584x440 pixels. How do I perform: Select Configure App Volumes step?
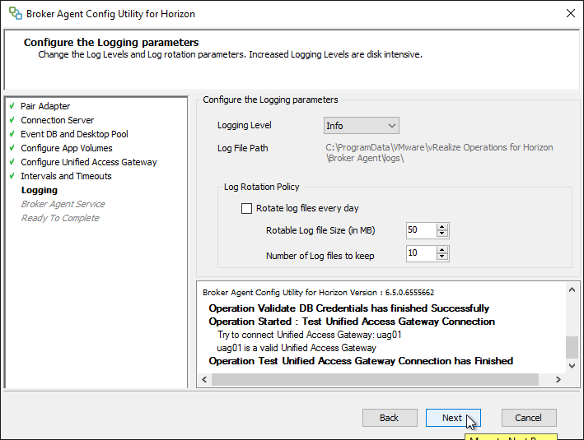67,148
